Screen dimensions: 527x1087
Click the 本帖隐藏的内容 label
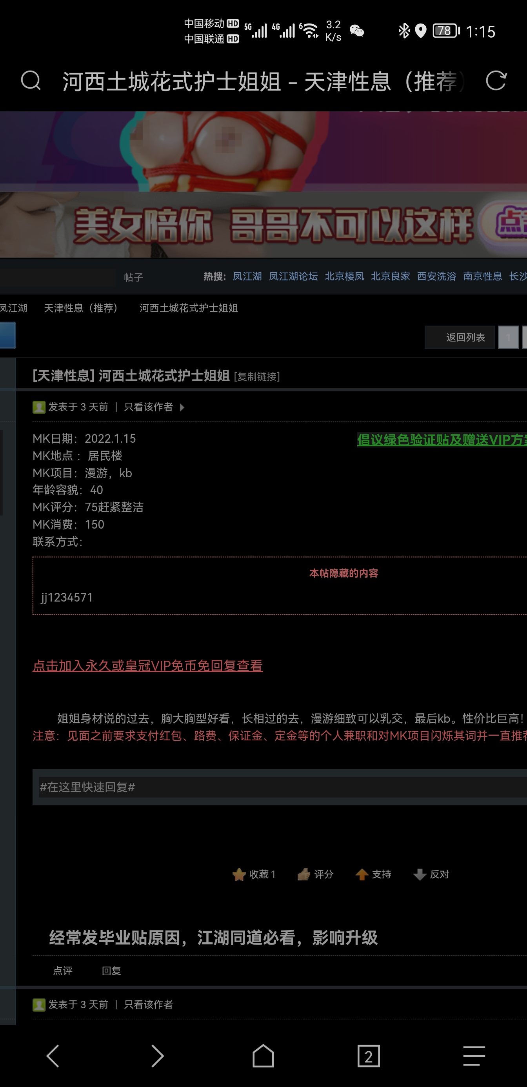click(344, 573)
